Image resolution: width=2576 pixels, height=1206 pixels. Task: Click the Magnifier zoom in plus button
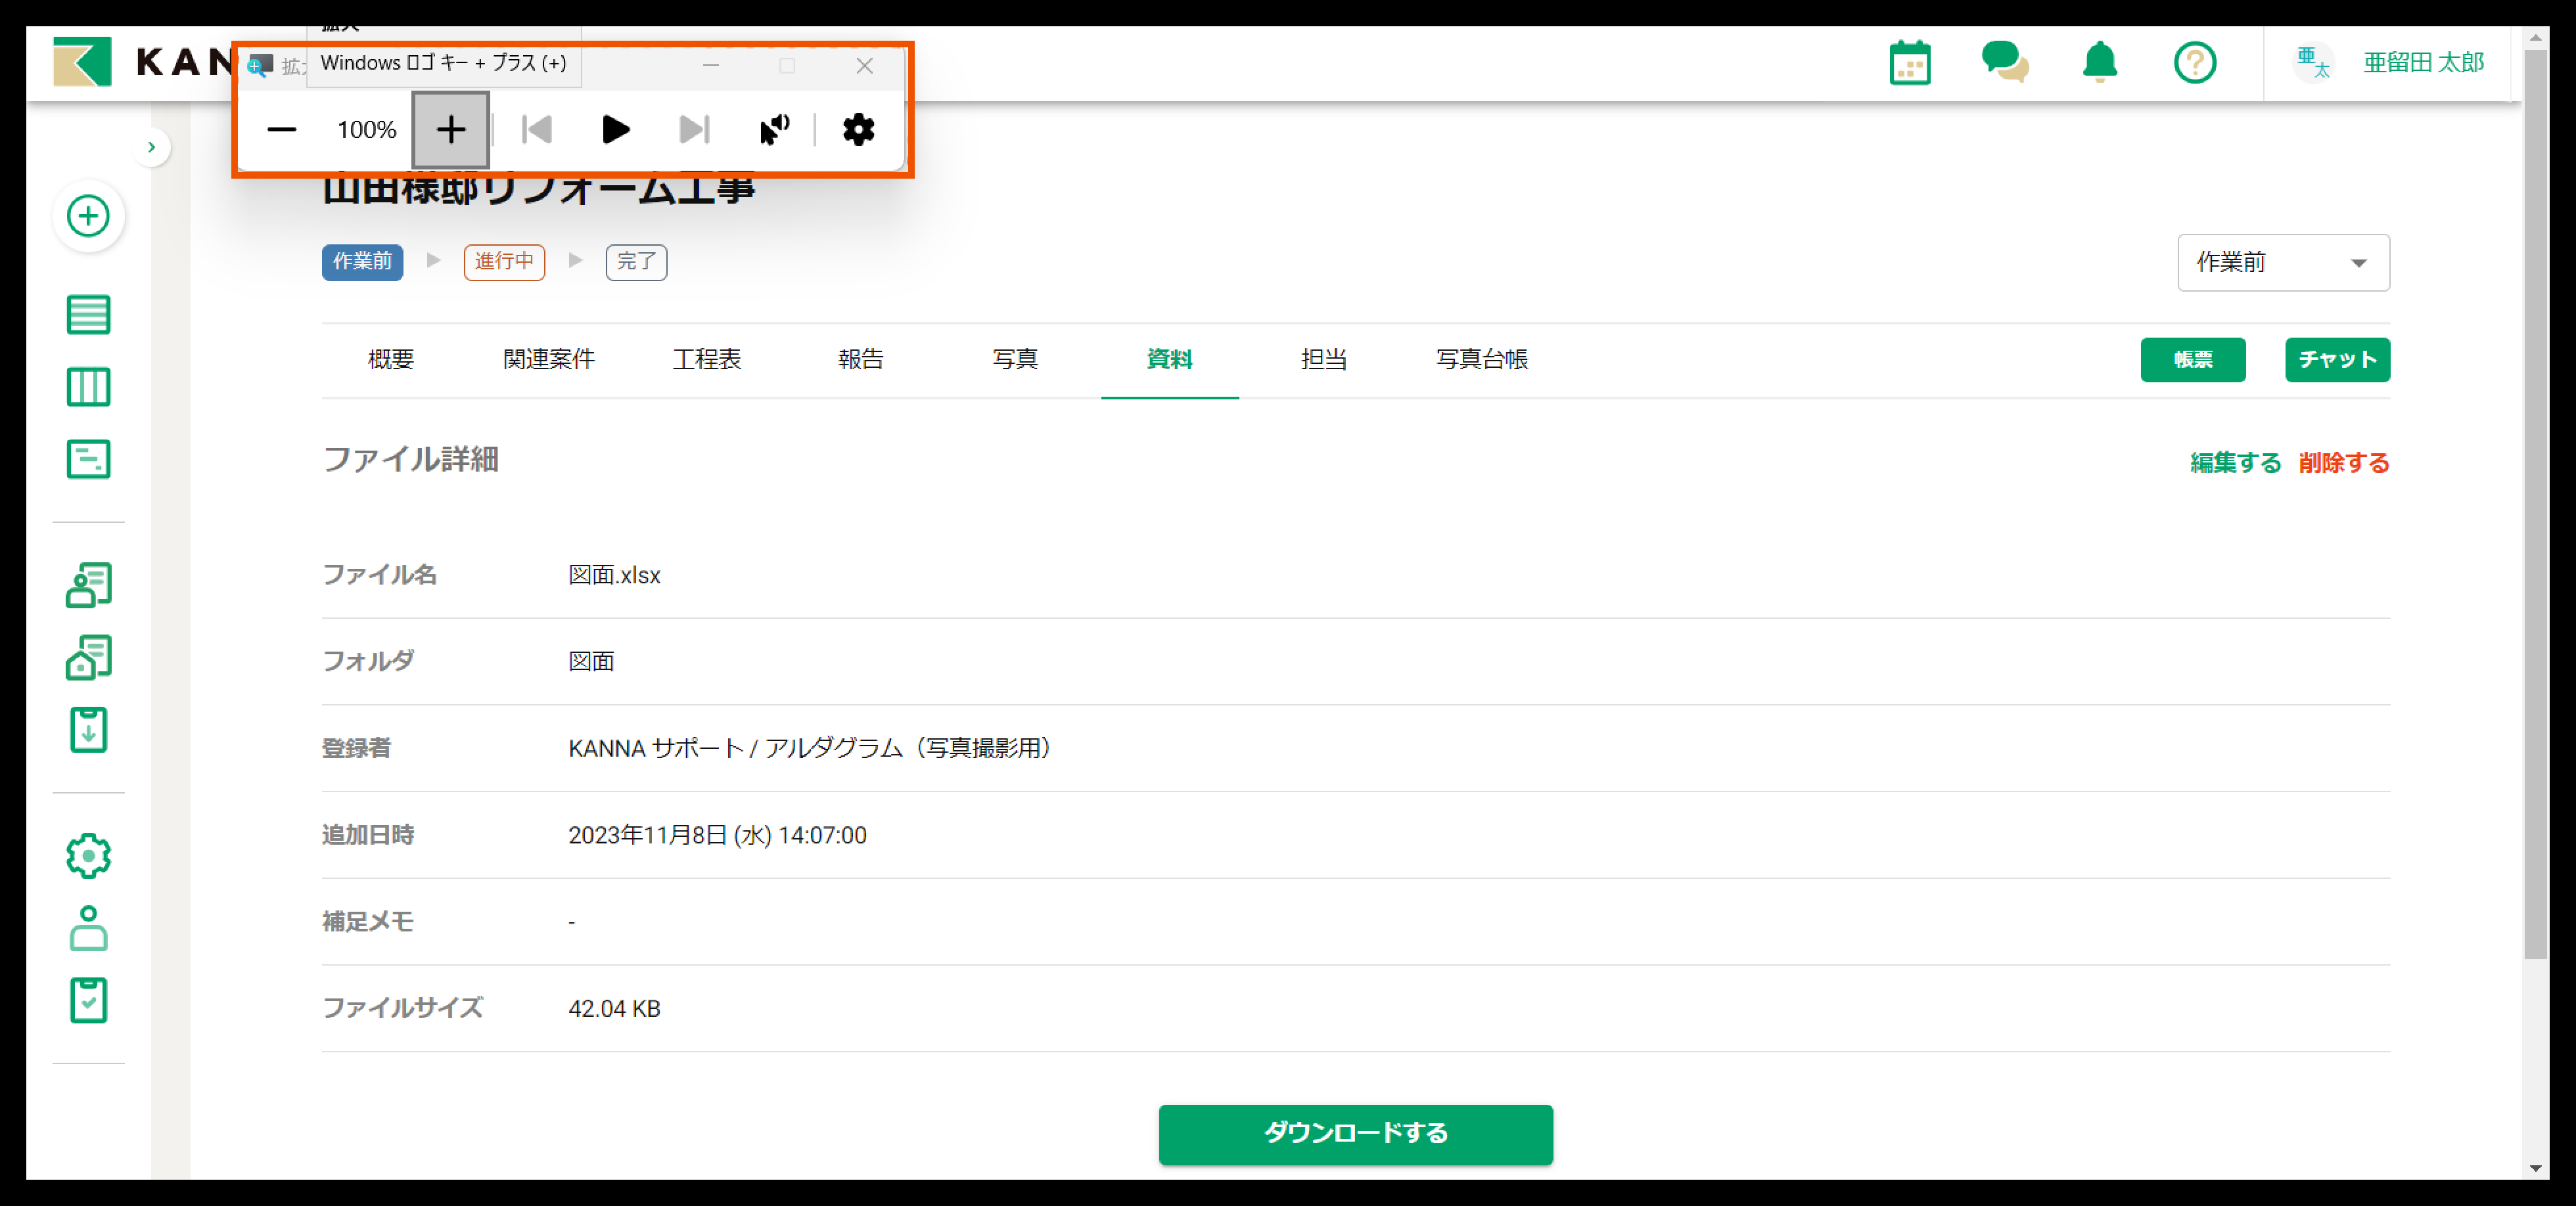tap(451, 130)
